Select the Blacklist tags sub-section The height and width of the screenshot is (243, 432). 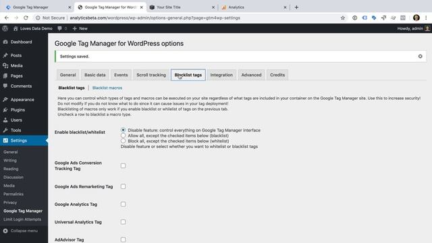[72, 88]
